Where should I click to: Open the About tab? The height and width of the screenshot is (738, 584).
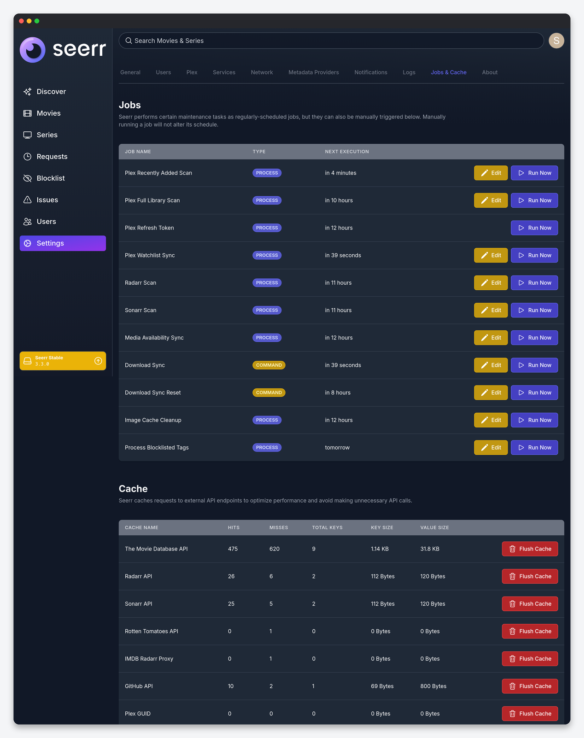click(490, 72)
